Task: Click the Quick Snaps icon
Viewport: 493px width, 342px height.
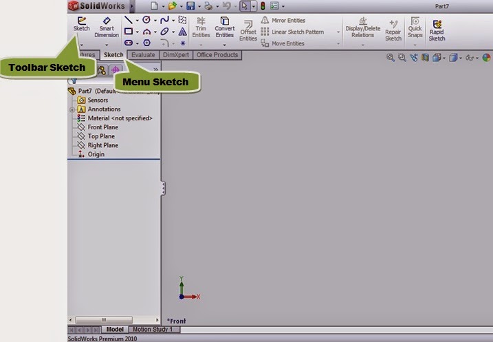Action: click(x=415, y=21)
